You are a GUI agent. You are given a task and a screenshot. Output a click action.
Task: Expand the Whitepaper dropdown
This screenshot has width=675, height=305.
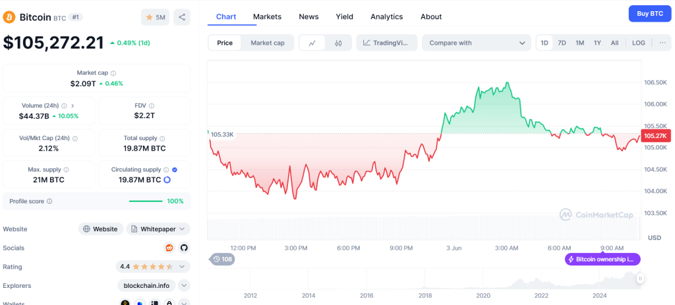click(158, 229)
